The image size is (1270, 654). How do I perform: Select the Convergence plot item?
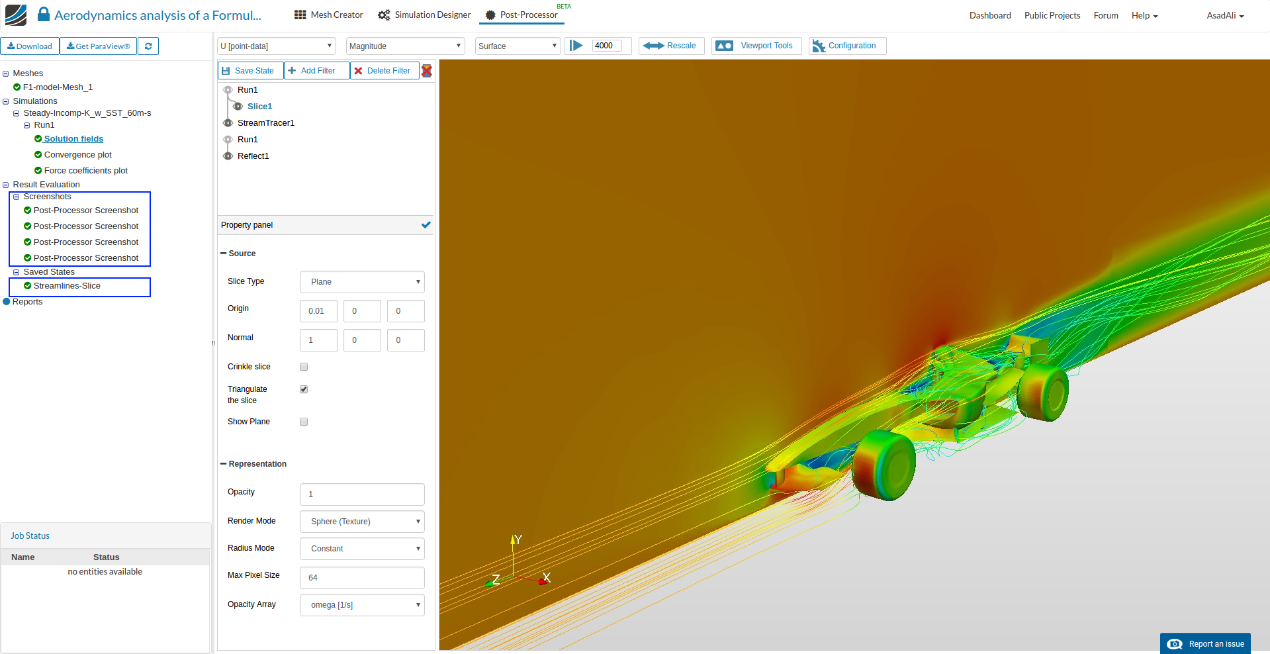[x=77, y=155]
